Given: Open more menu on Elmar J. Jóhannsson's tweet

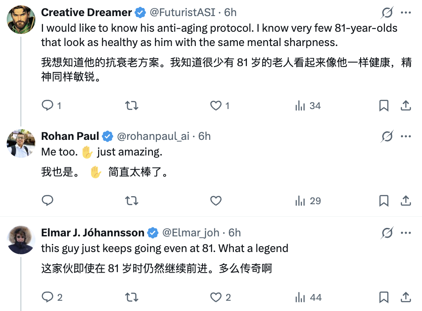Looking at the screenshot, I should [406, 233].
